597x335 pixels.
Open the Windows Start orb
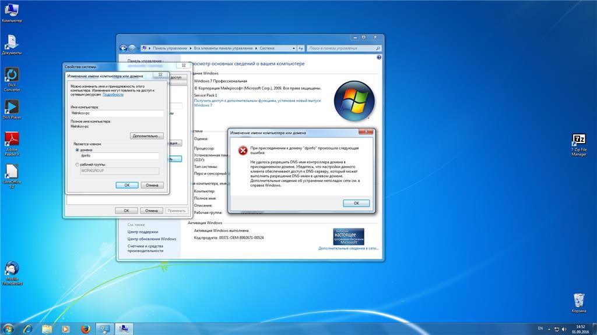click(8, 329)
